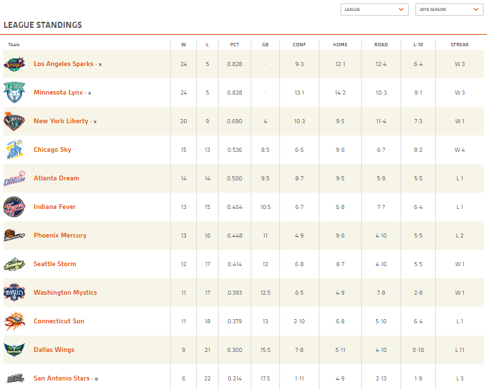Select the 0.500 PCT value
Image resolution: width=487 pixels, height=390 pixels.
tap(234, 178)
